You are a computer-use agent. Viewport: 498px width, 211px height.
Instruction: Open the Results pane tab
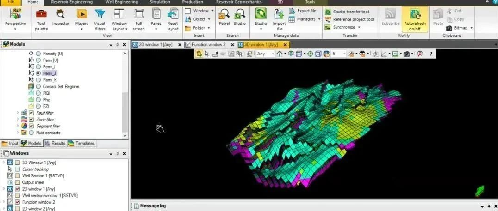coord(55,143)
